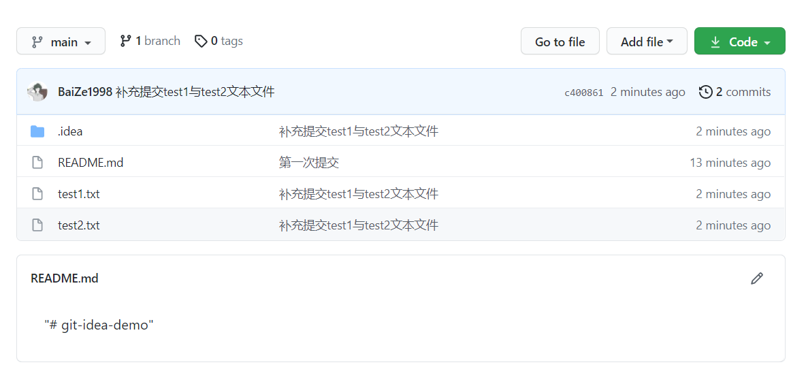Open the main branch dropdown
The height and width of the screenshot is (369, 791).
coord(61,42)
